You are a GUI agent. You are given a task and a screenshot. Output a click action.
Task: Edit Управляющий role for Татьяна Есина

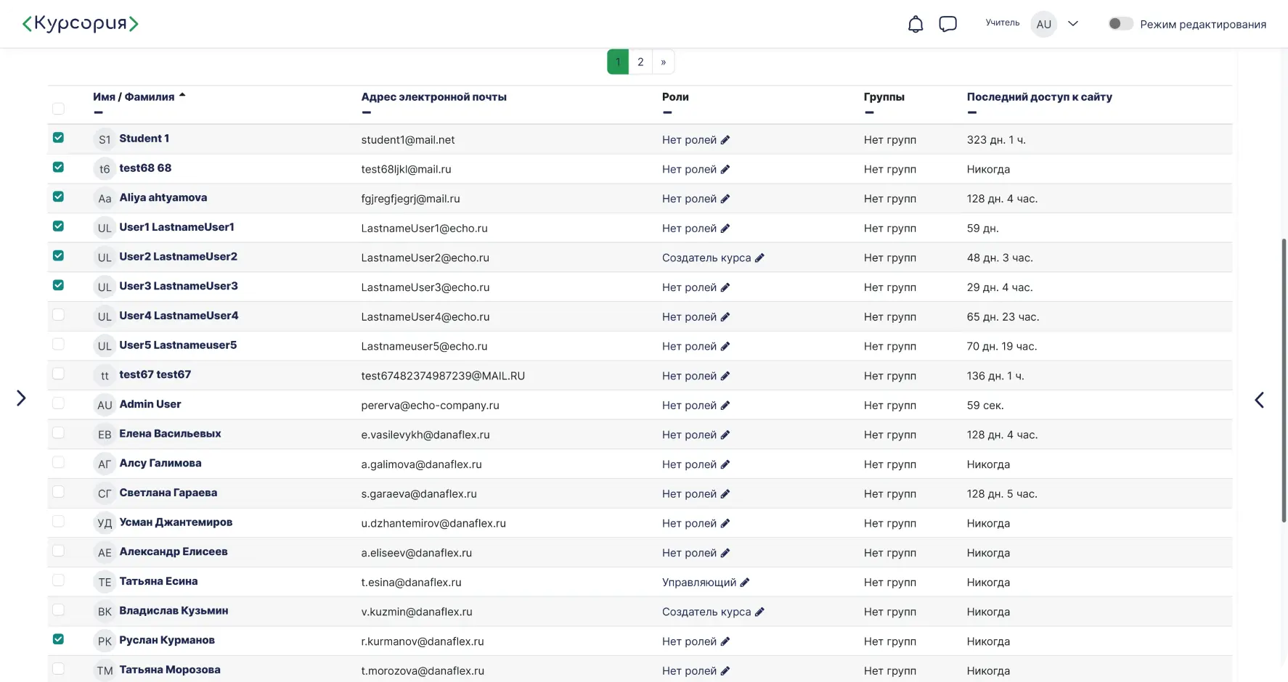745,583
